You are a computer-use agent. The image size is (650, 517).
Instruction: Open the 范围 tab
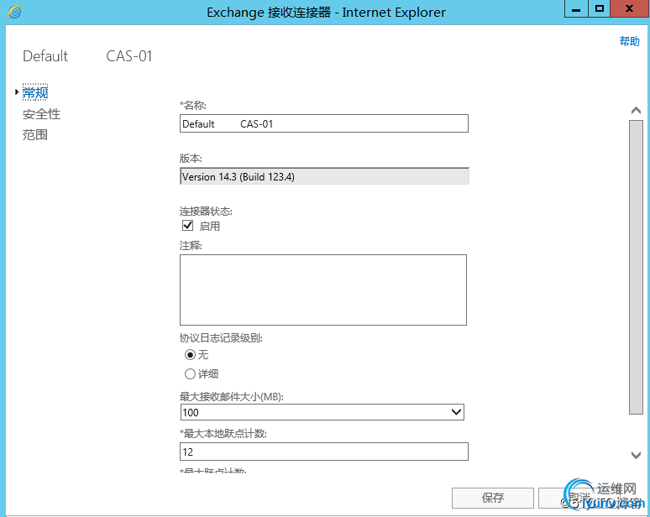click(35, 134)
